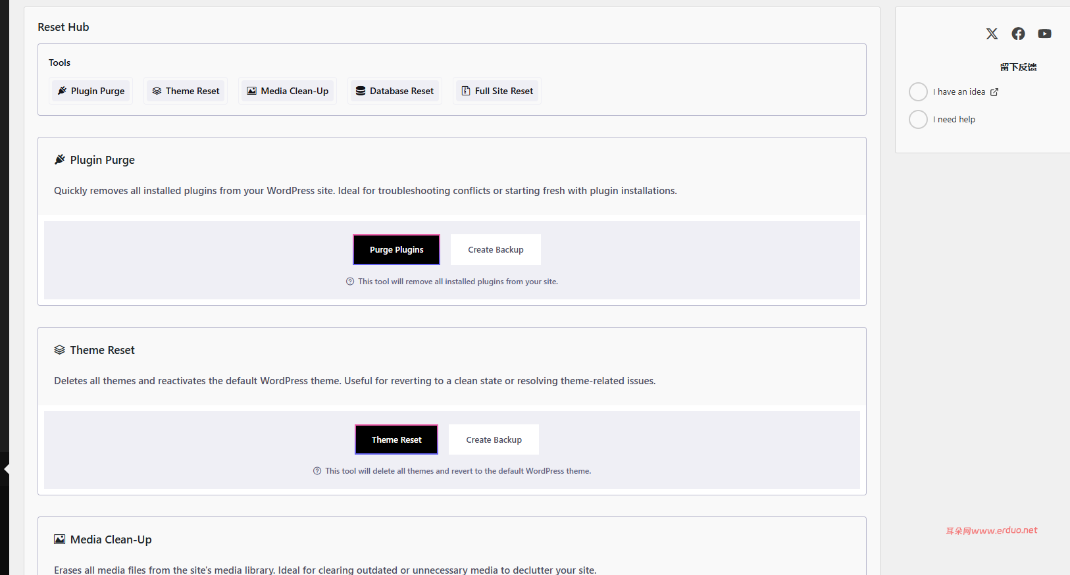
Task: Click the layers icon in Theme Reset heading
Action: (60, 349)
